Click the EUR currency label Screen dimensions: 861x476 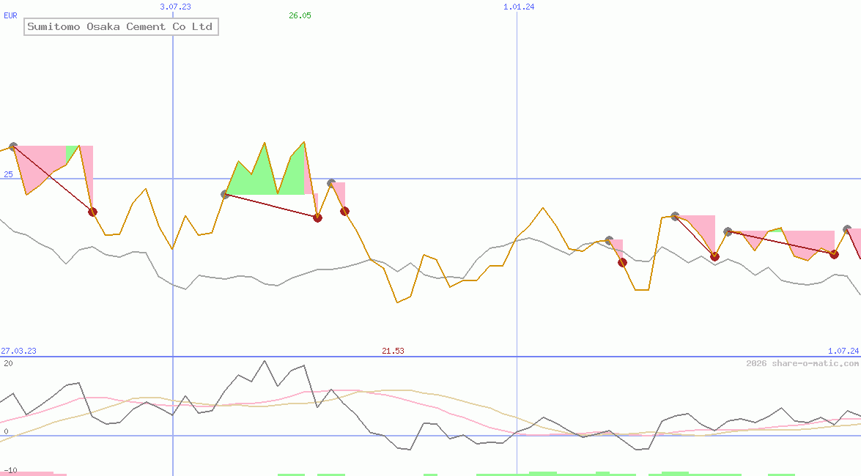pyautogui.click(x=10, y=15)
